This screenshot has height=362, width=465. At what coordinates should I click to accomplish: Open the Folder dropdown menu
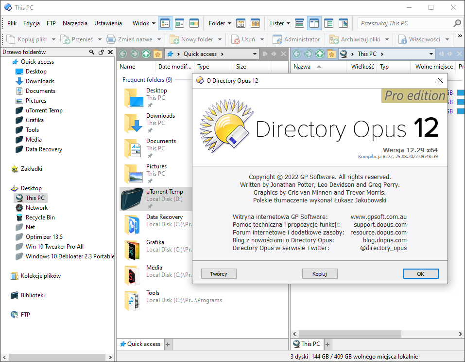click(x=220, y=23)
